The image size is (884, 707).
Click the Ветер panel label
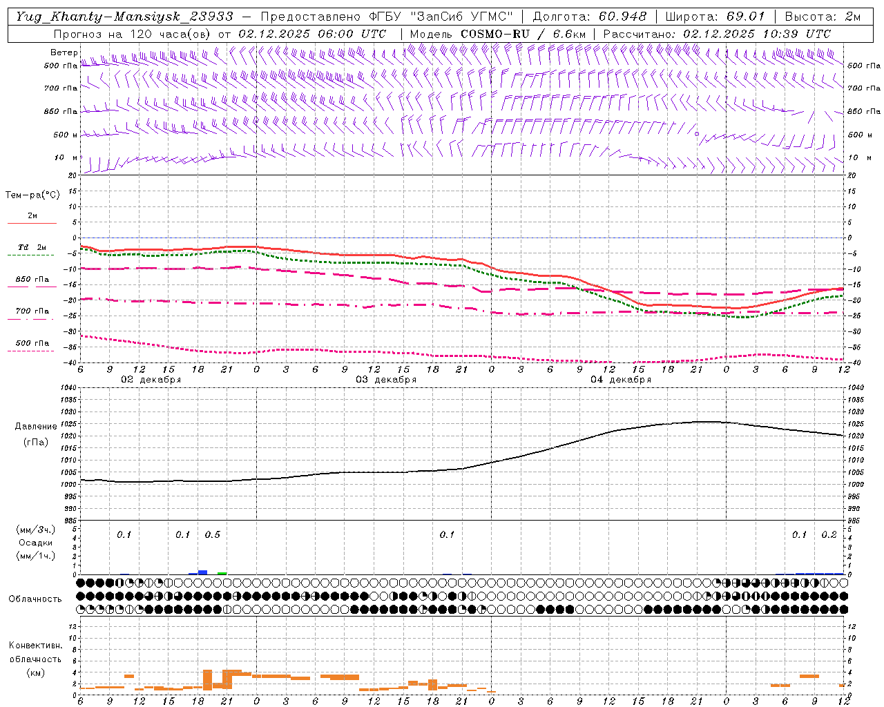[x=64, y=52]
